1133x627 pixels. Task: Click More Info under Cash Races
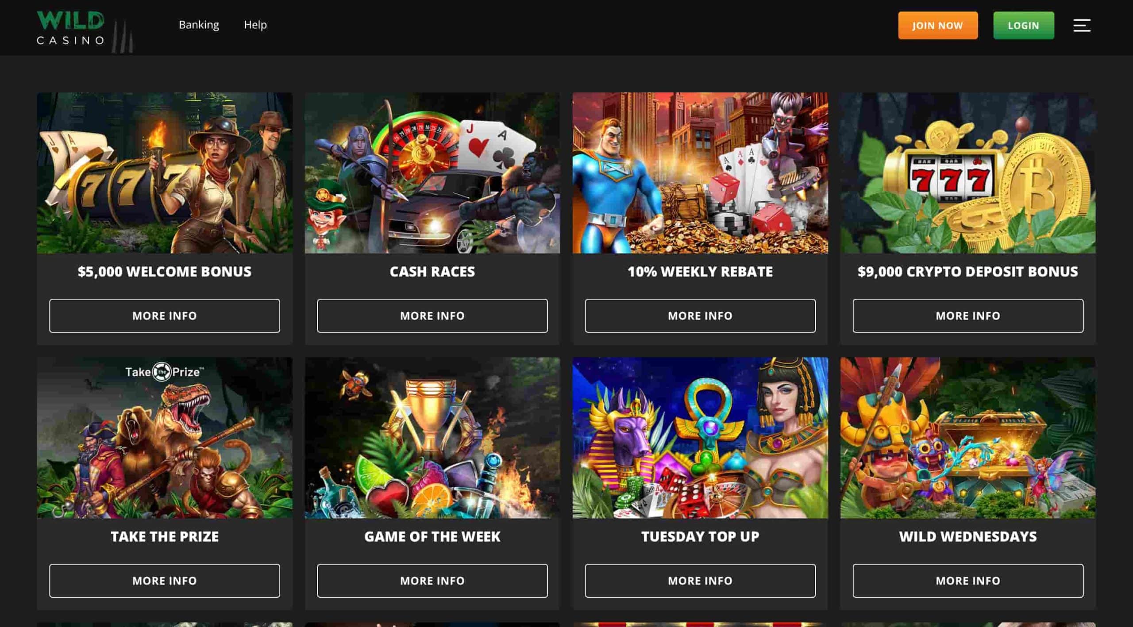tap(432, 316)
